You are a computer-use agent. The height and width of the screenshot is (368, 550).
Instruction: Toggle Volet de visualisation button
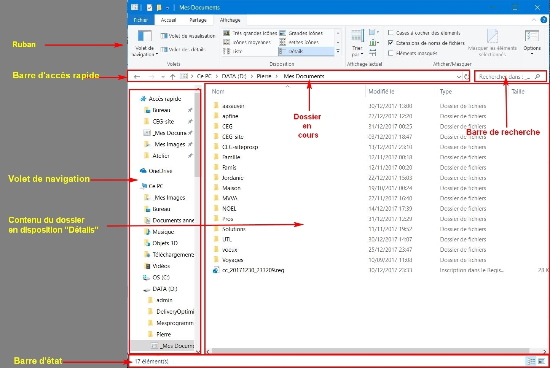[188, 36]
